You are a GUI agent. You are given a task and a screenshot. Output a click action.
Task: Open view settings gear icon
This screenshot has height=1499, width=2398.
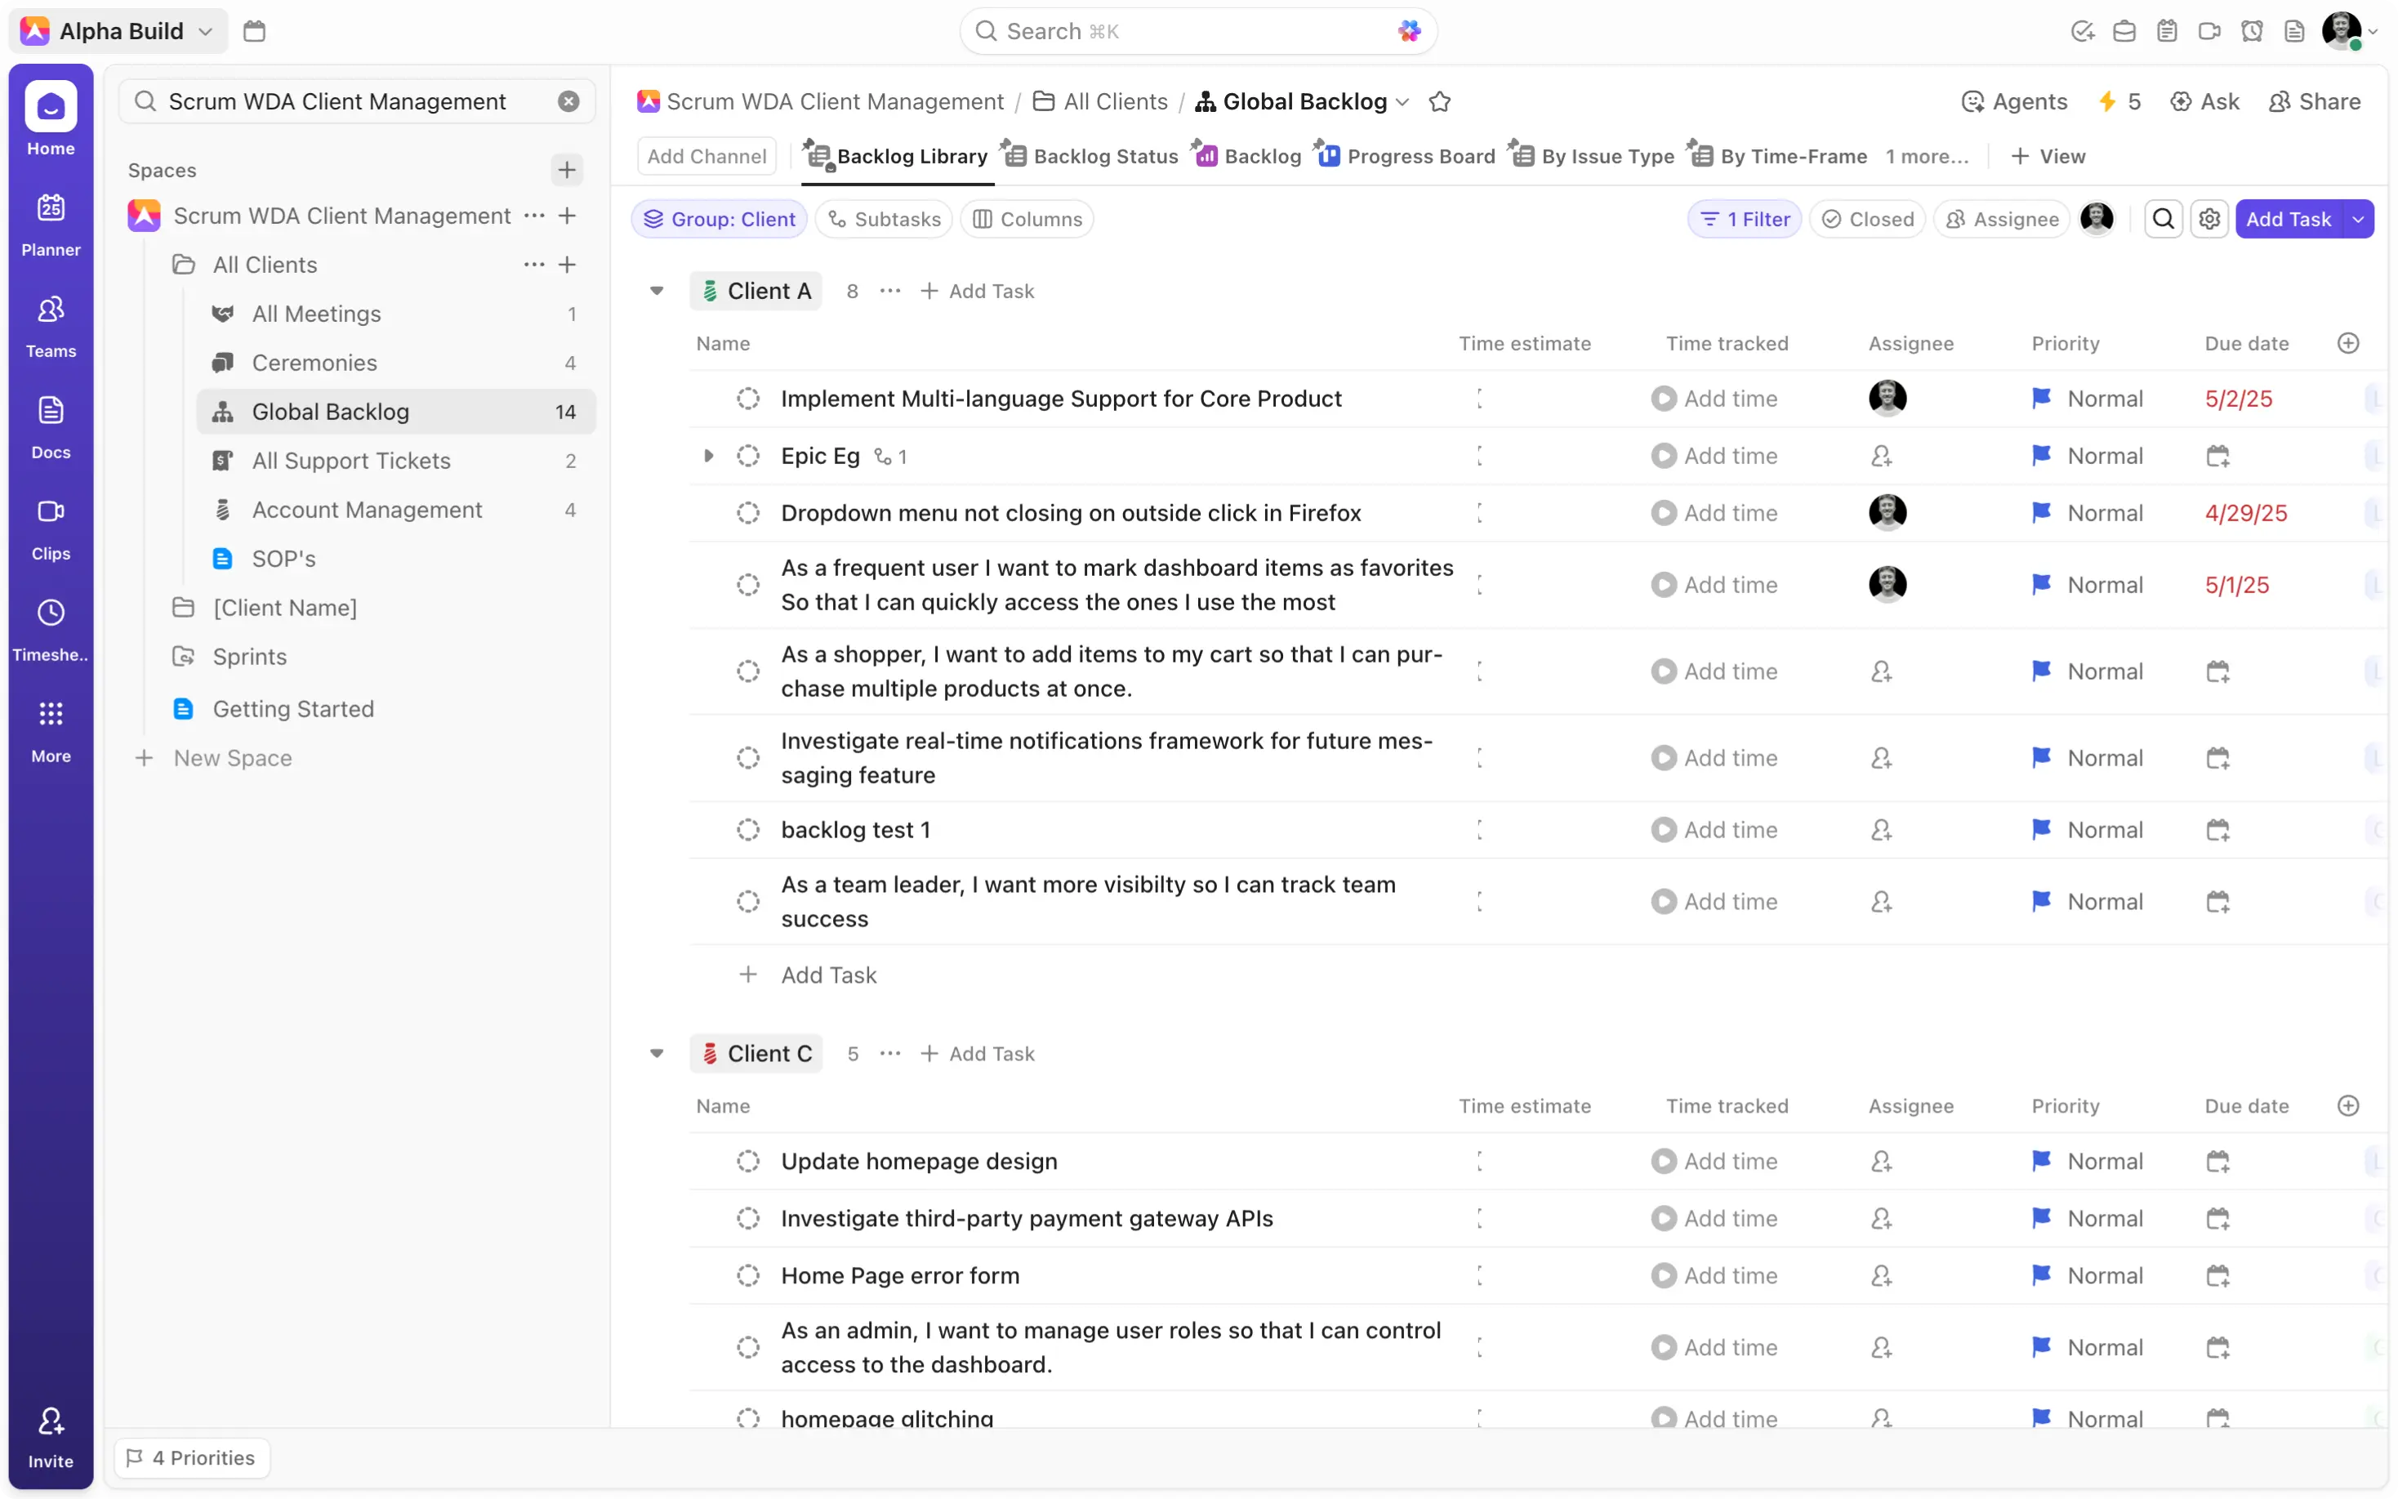(2209, 219)
